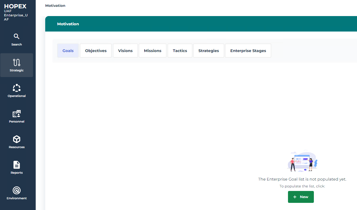Click the Motivation breadcrumb at top
Image resolution: width=357 pixels, height=210 pixels.
55,6
